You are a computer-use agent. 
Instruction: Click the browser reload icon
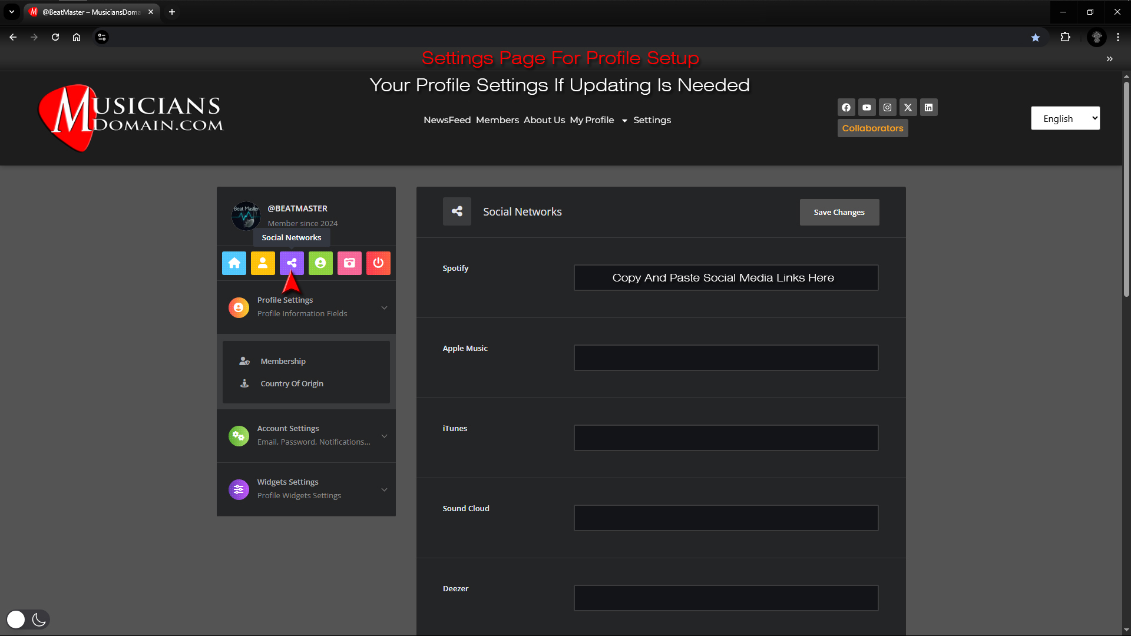(x=55, y=37)
